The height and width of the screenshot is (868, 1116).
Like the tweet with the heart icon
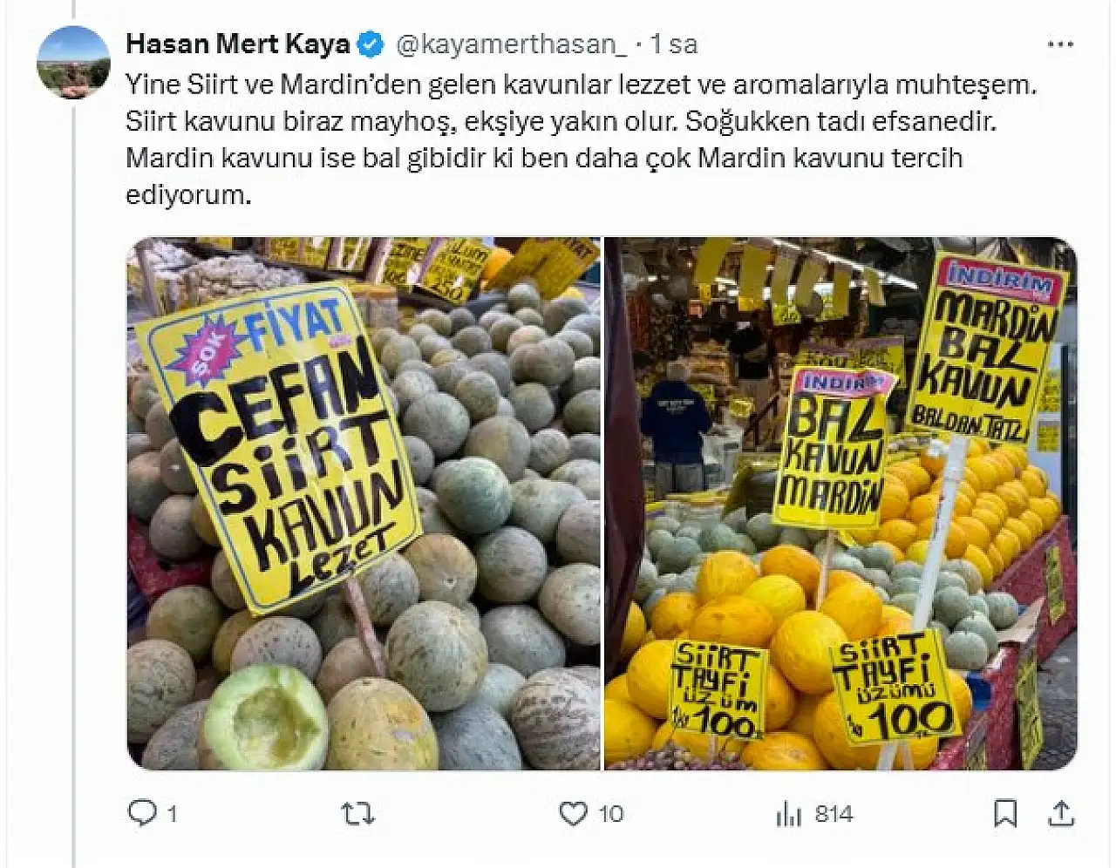[x=573, y=814]
